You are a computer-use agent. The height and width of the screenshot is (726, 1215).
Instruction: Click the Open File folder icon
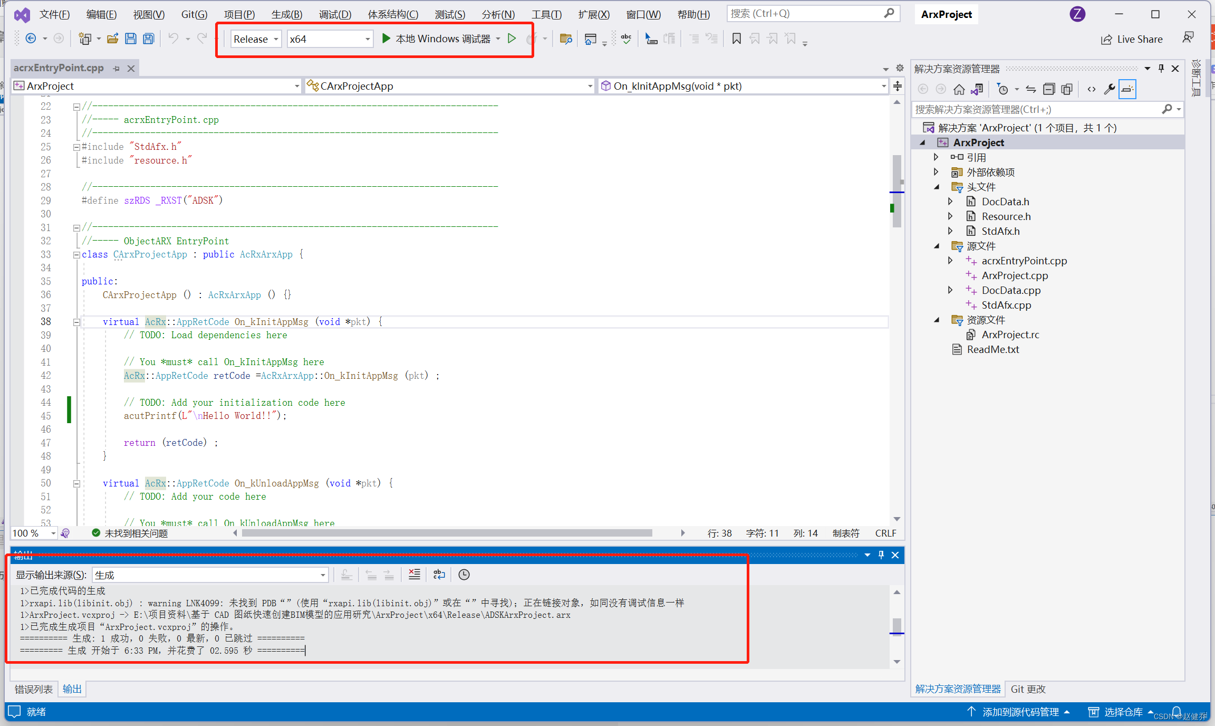click(112, 39)
